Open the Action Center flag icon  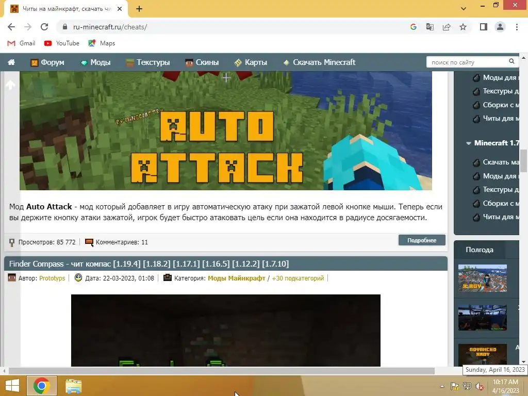[x=455, y=386]
